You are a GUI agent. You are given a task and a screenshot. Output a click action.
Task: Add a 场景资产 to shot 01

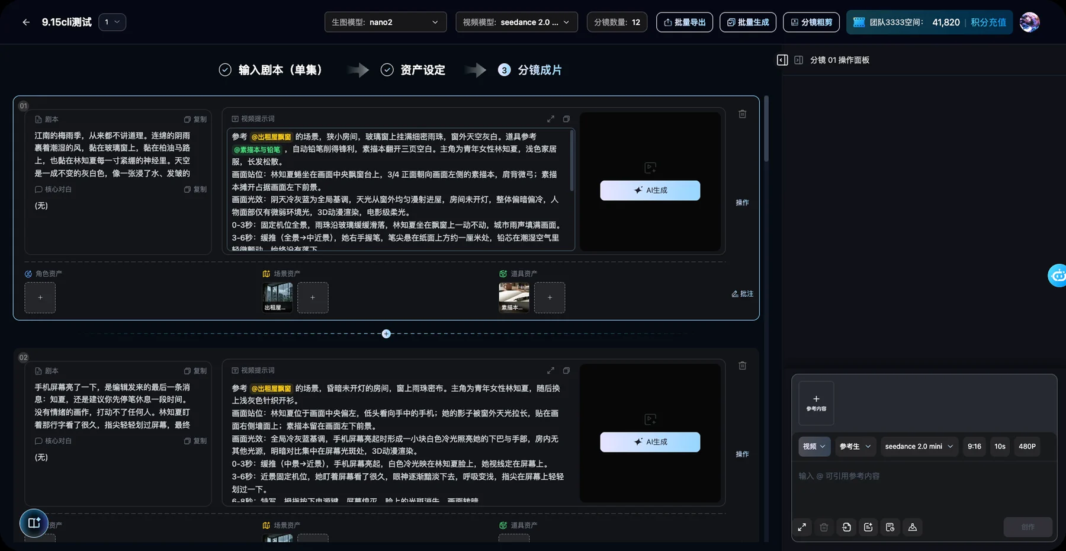(x=313, y=297)
